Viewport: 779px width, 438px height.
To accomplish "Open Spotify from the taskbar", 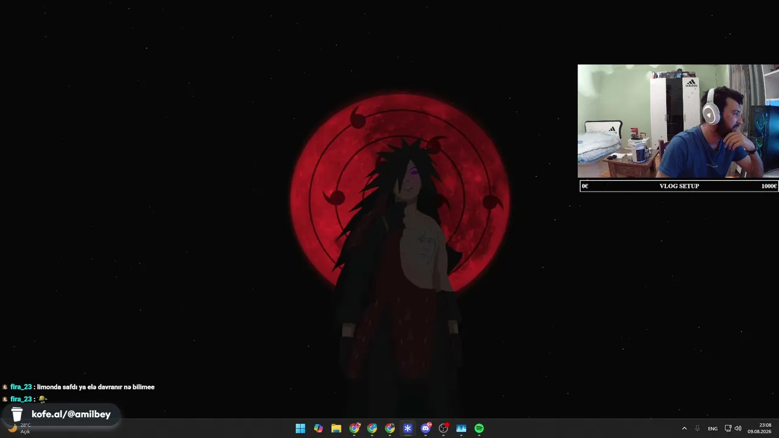I will pyautogui.click(x=480, y=428).
